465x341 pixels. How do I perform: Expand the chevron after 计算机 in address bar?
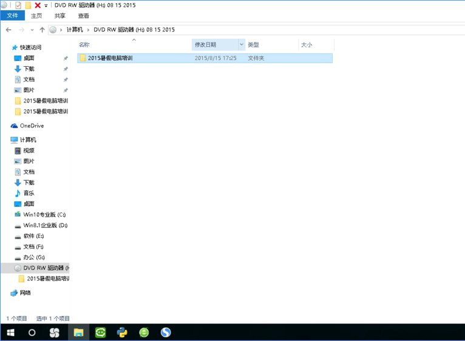click(x=88, y=30)
